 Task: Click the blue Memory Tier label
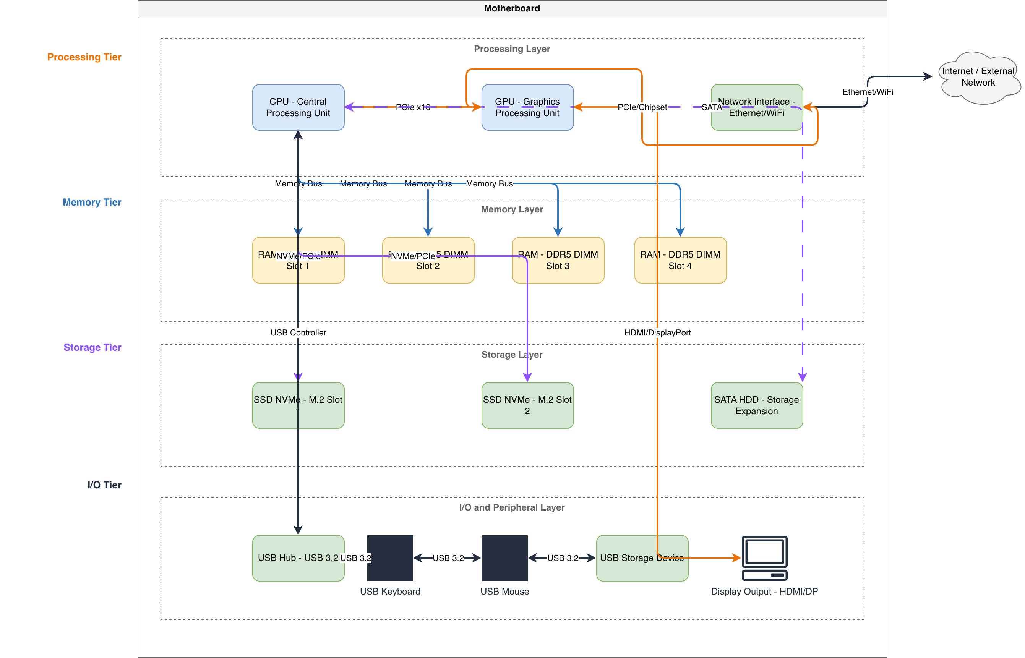tap(92, 202)
